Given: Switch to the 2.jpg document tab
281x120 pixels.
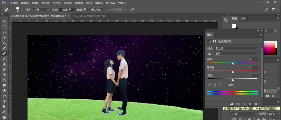Looking at the screenshot, I should pos(87,16).
